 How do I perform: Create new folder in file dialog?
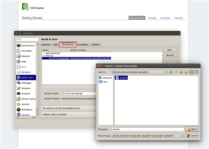tap(186, 72)
